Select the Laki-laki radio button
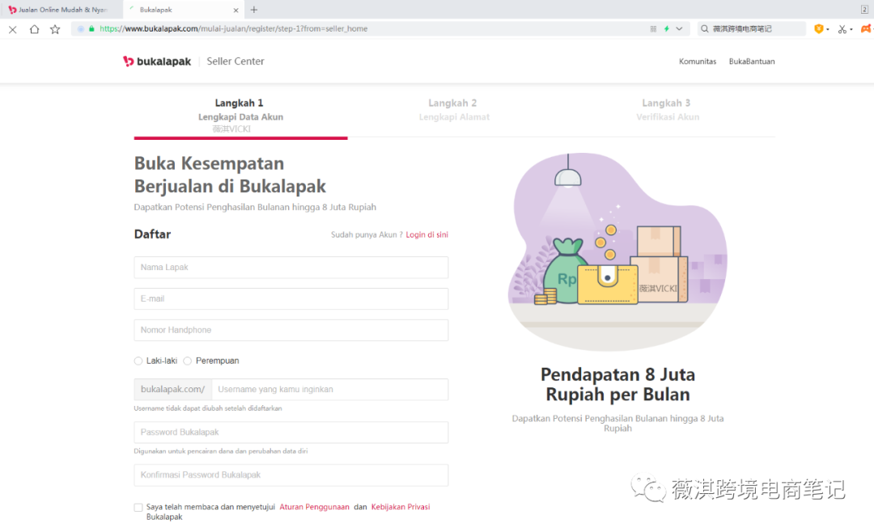Screen dimensions: 874x528 [138, 361]
